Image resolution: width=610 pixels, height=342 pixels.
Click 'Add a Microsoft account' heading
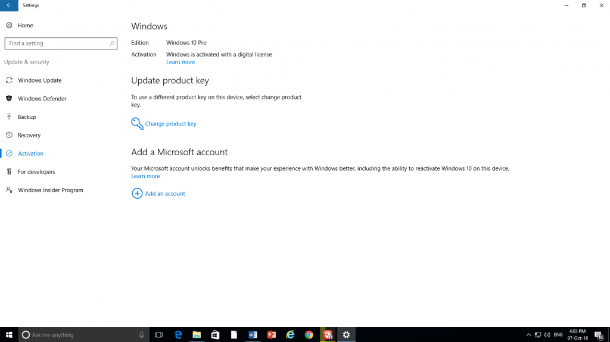pos(179,152)
